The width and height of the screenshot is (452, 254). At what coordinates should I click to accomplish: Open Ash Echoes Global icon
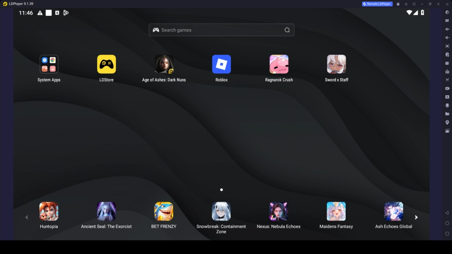tap(393, 211)
